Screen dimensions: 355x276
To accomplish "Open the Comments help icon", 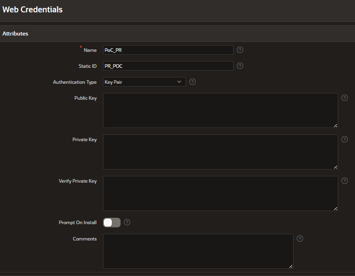I will pos(299,239).
